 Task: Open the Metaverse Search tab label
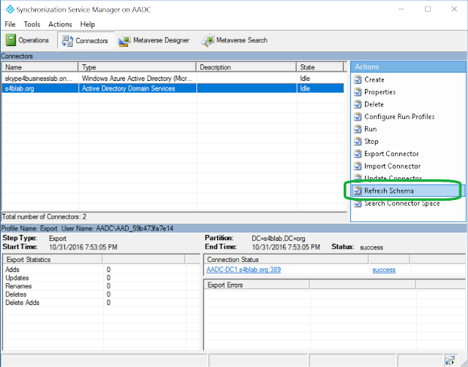tap(242, 40)
